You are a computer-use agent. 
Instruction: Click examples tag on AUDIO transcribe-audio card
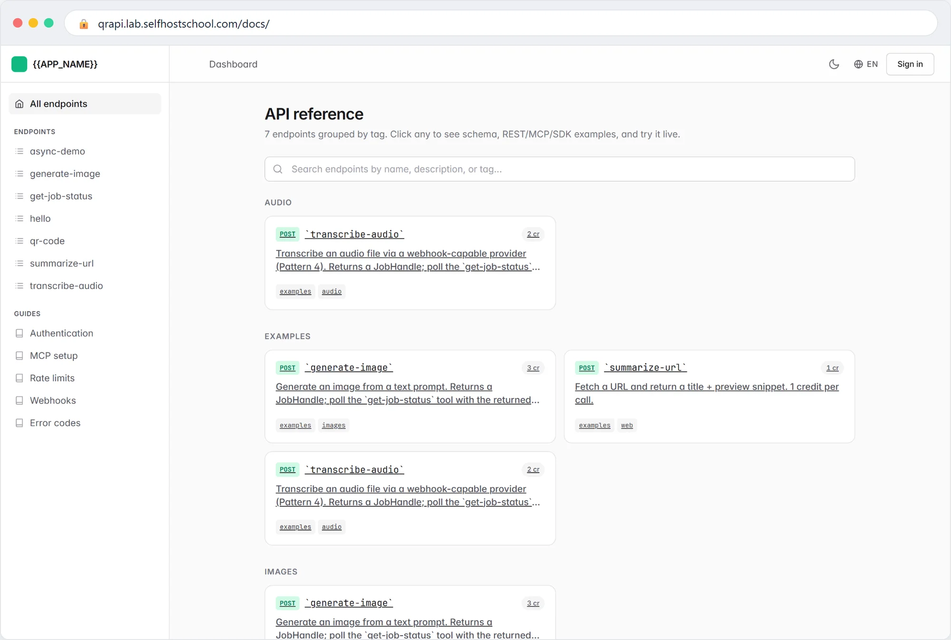[x=295, y=291]
